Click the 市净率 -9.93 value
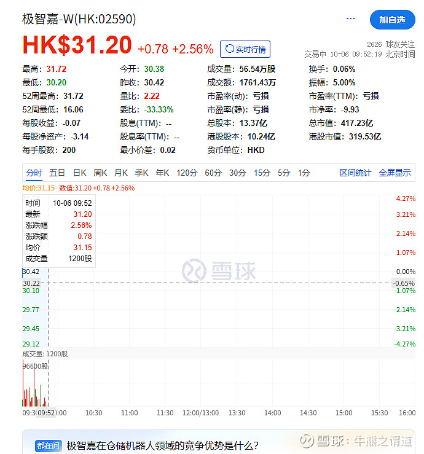The image size is (424, 454). pyautogui.click(x=350, y=109)
